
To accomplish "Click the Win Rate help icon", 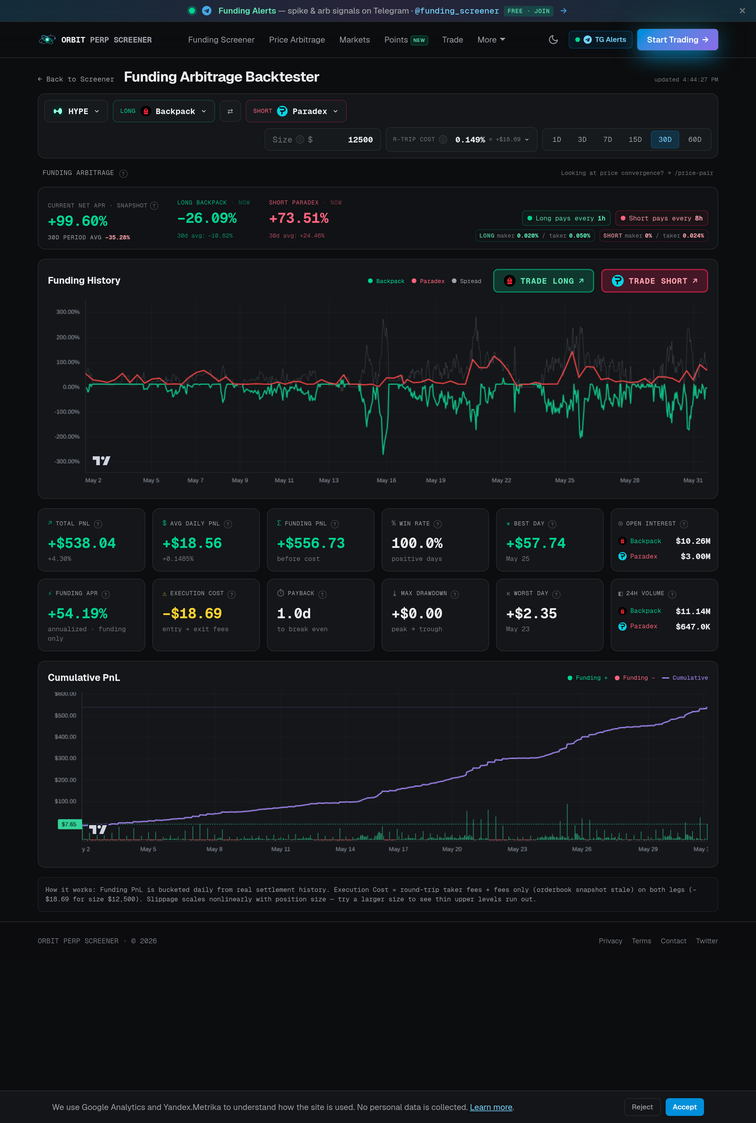I will [438, 524].
